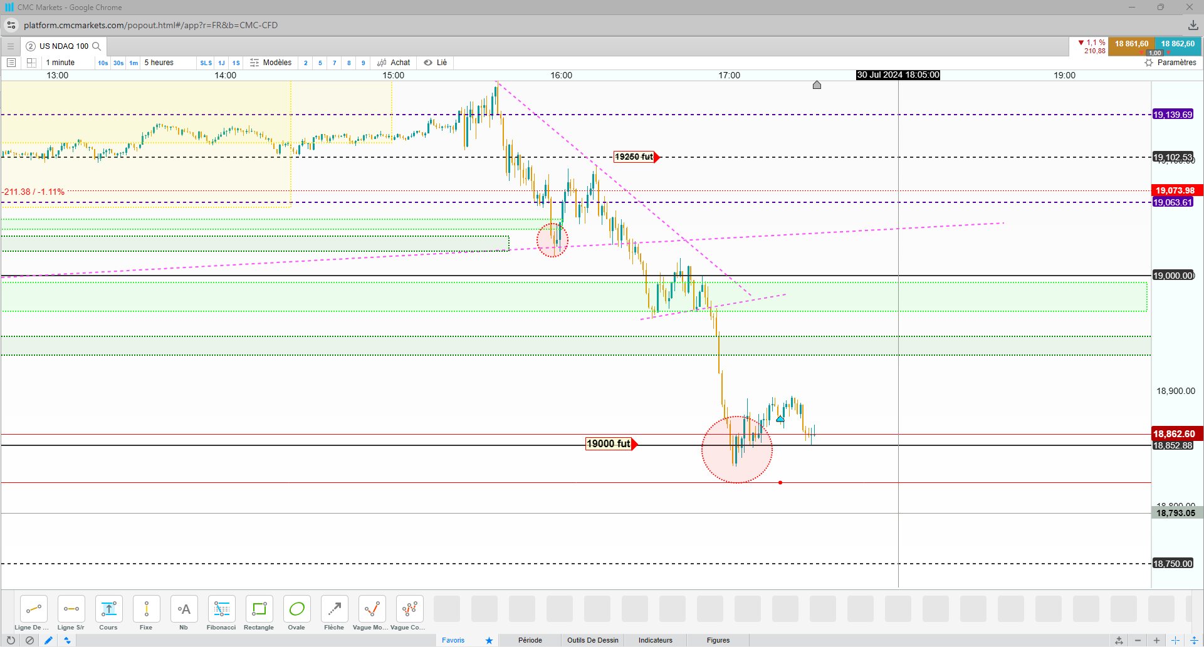Click the blue crosshair icon bottom-right
The width and height of the screenshot is (1204, 647).
pyautogui.click(x=1175, y=640)
